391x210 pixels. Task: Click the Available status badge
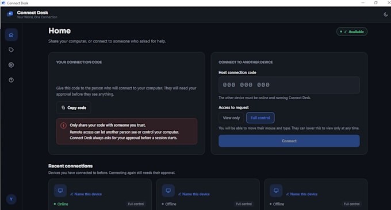(351, 32)
